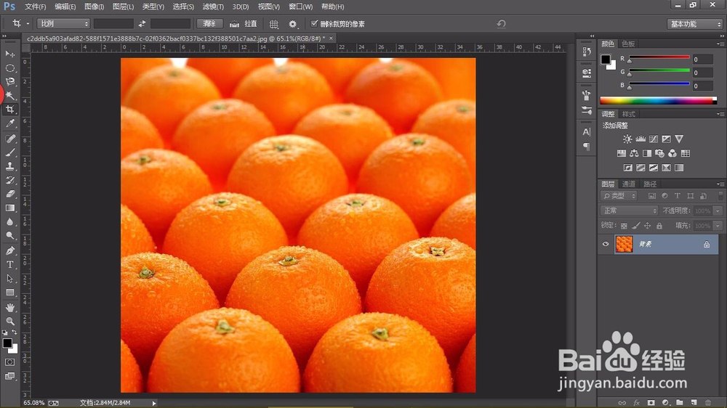Select the Hand tool
The width and height of the screenshot is (727, 408).
pos(9,308)
